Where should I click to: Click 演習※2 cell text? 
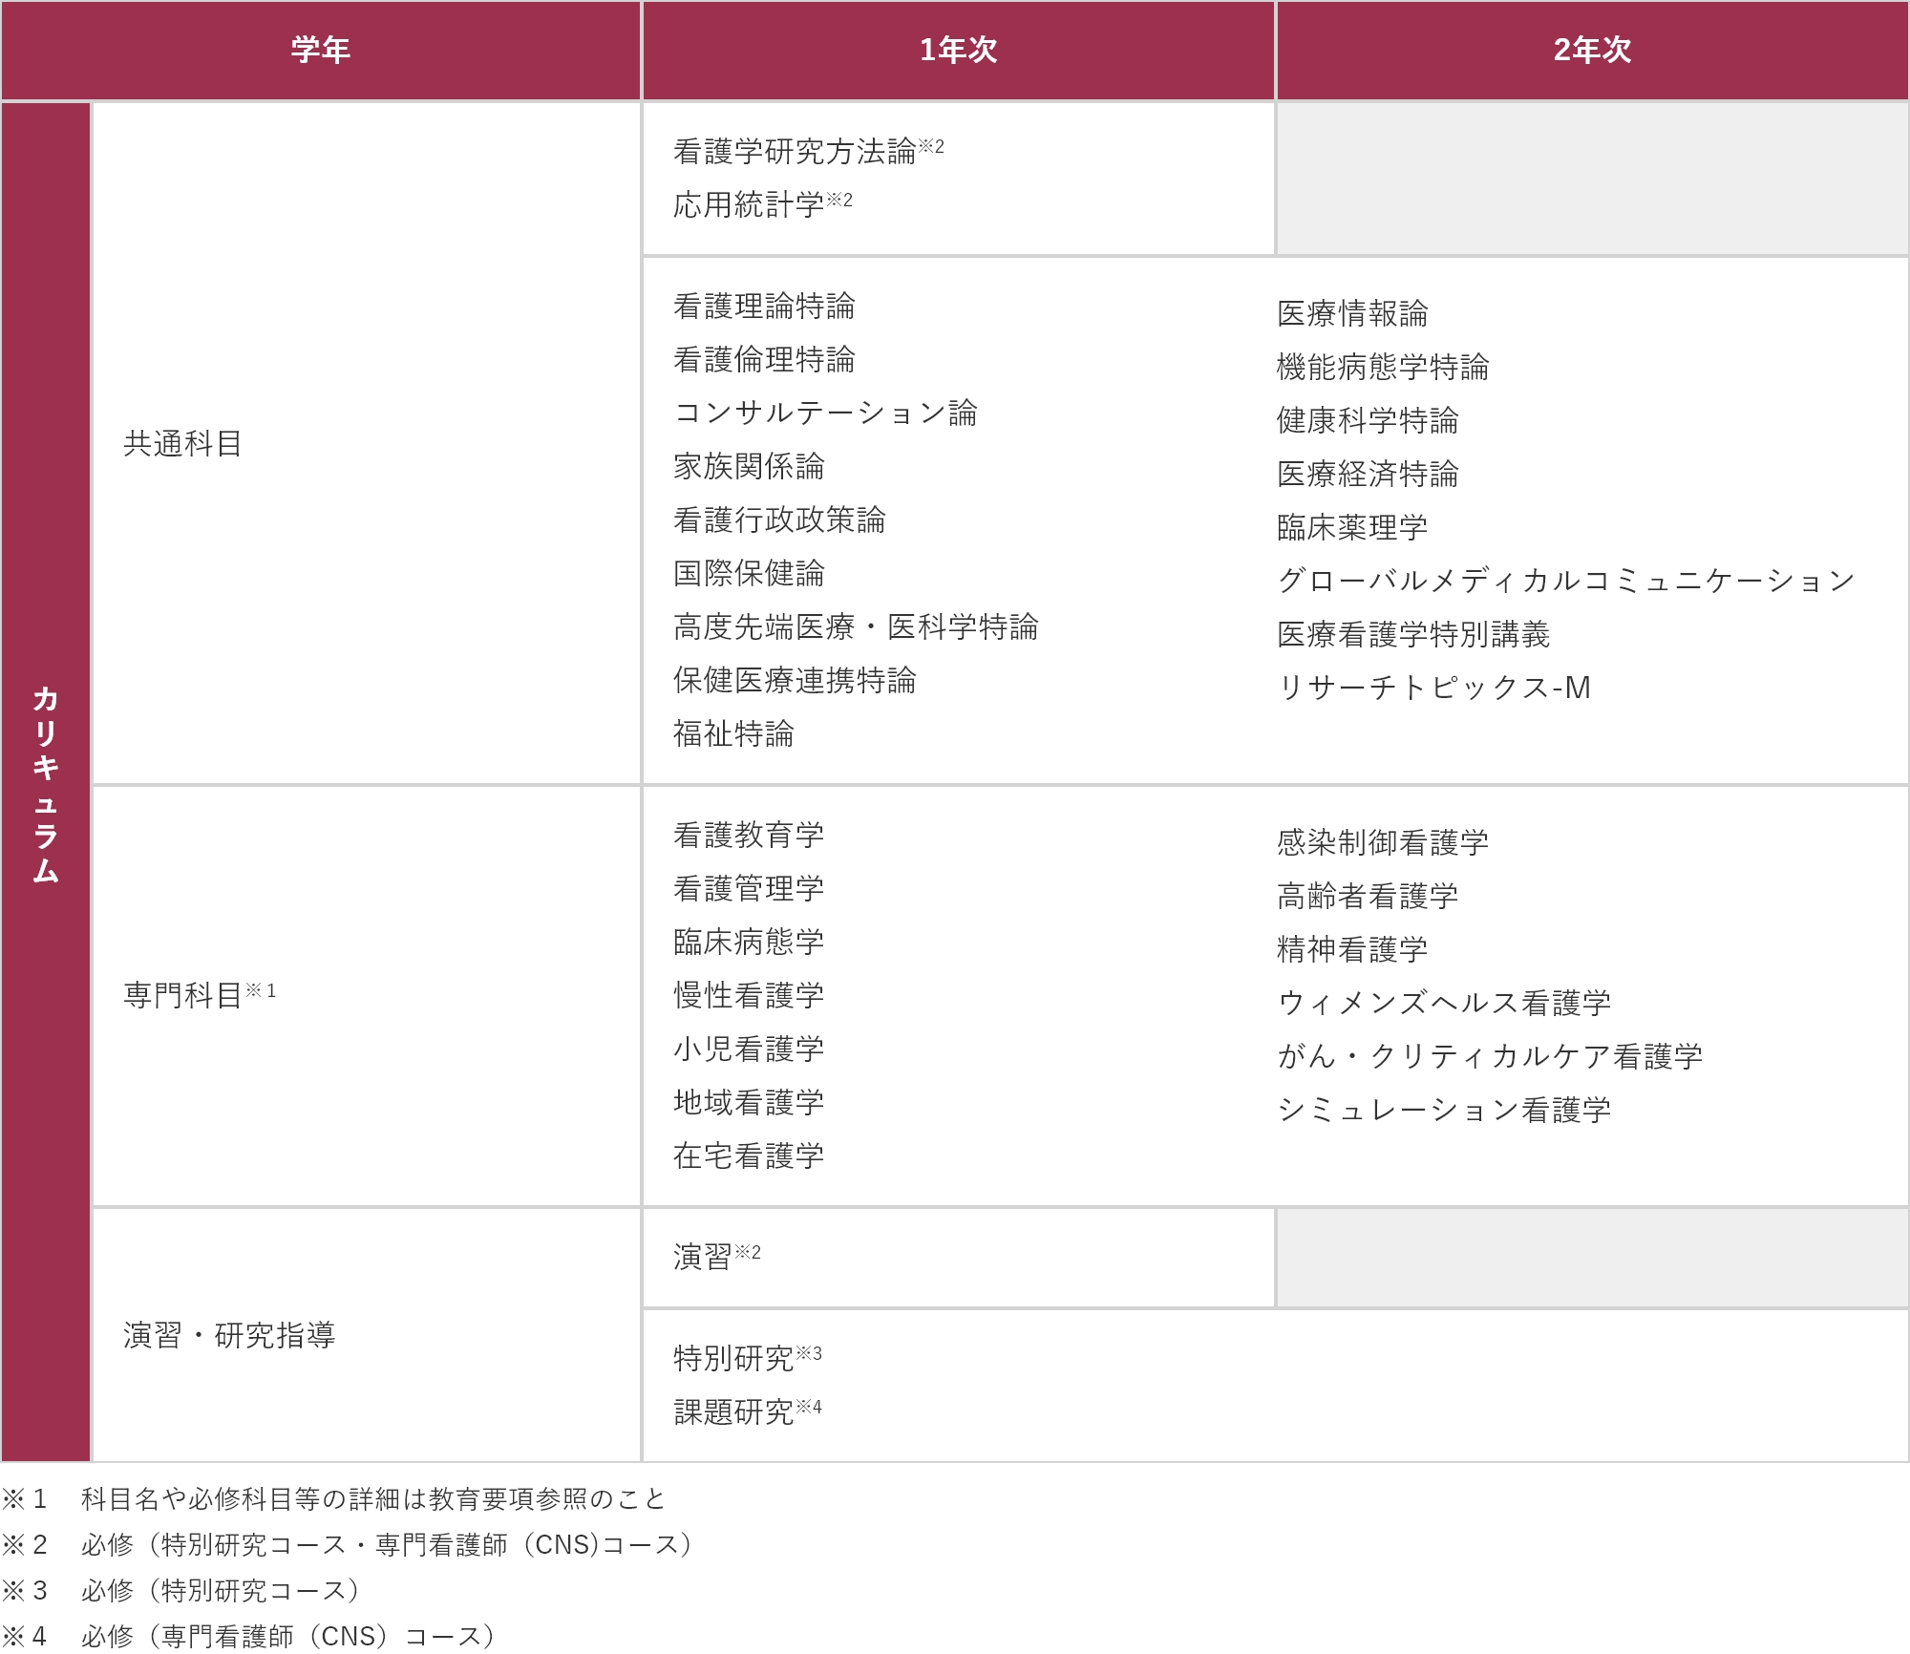click(x=717, y=1257)
